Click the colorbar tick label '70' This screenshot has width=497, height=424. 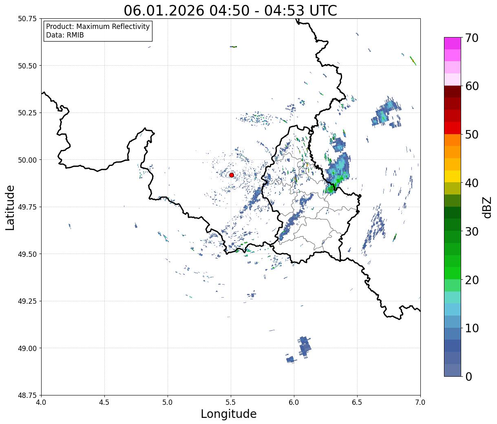472,38
